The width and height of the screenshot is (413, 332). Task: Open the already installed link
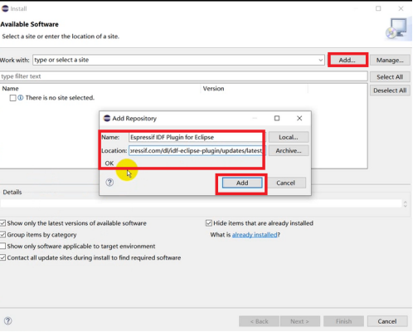coord(255,235)
